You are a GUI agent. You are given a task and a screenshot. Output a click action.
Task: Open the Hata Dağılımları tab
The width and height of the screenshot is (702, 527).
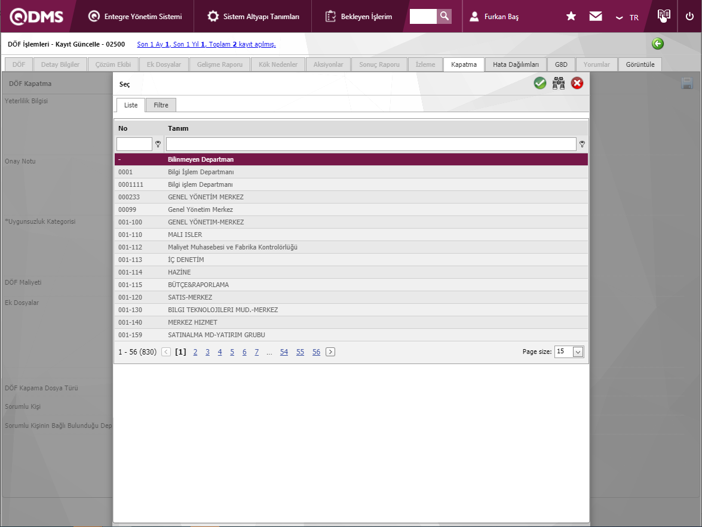coord(516,64)
